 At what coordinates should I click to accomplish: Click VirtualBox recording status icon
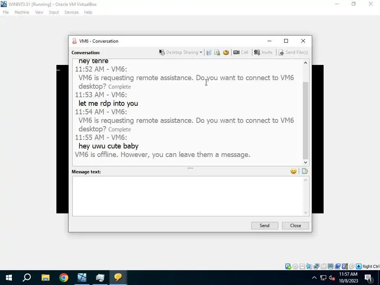337,266
